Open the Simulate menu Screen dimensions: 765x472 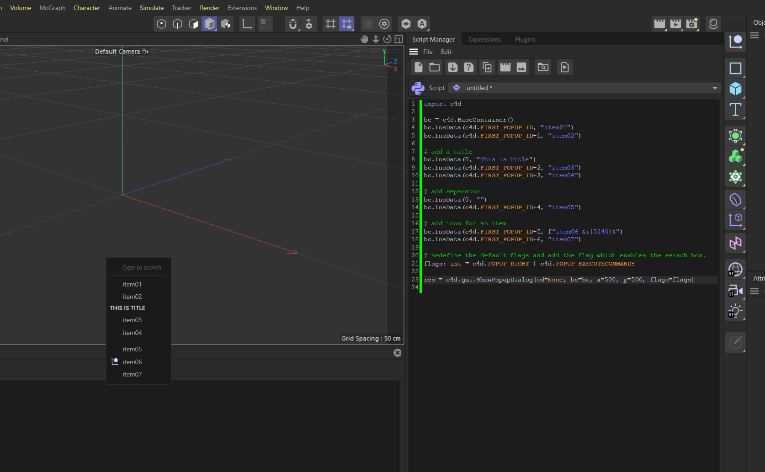(152, 8)
